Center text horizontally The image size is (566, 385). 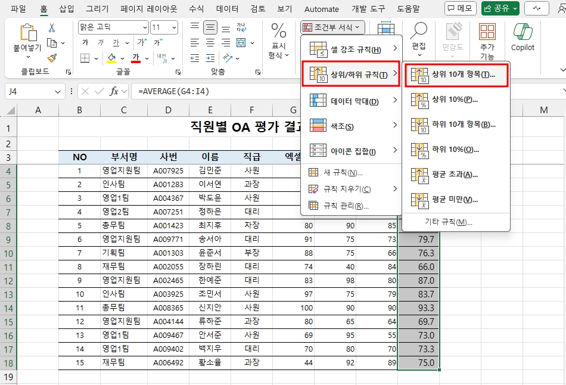pos(210,43)
